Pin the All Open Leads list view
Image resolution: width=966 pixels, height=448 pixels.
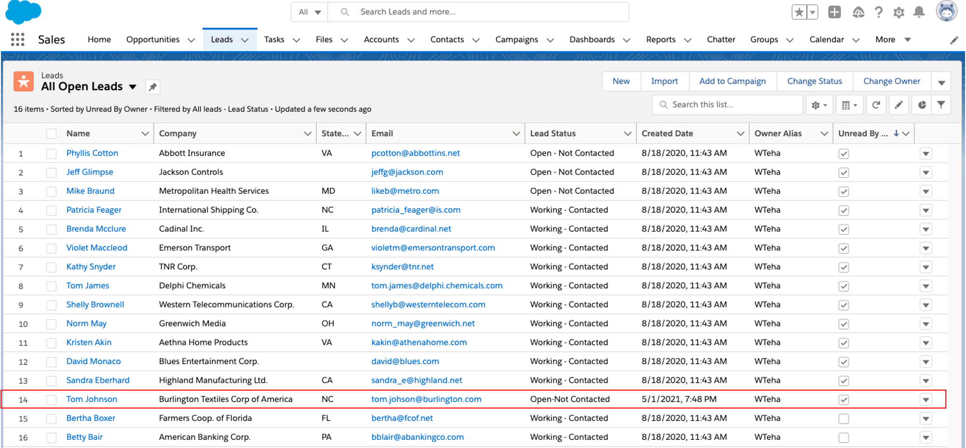tap(153, 87)
